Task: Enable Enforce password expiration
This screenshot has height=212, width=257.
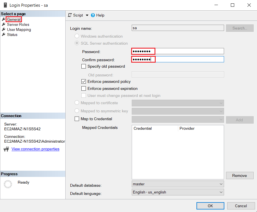Action: 84,88
